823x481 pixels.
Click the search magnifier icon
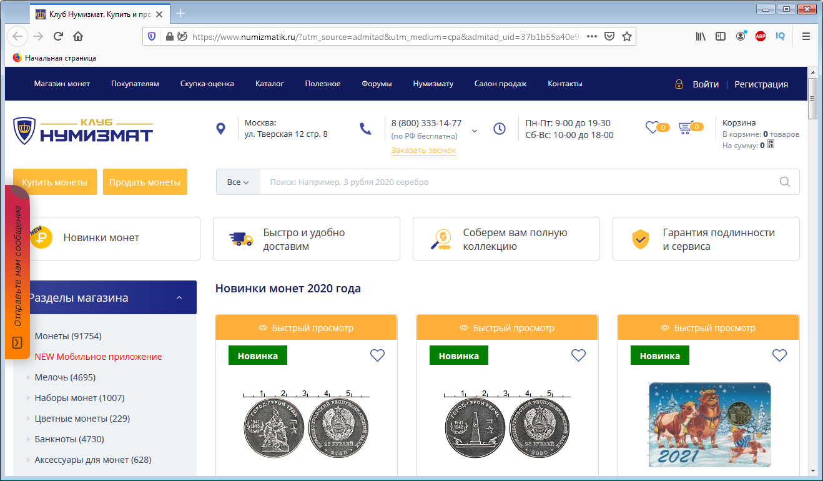(x=785, y=182)
